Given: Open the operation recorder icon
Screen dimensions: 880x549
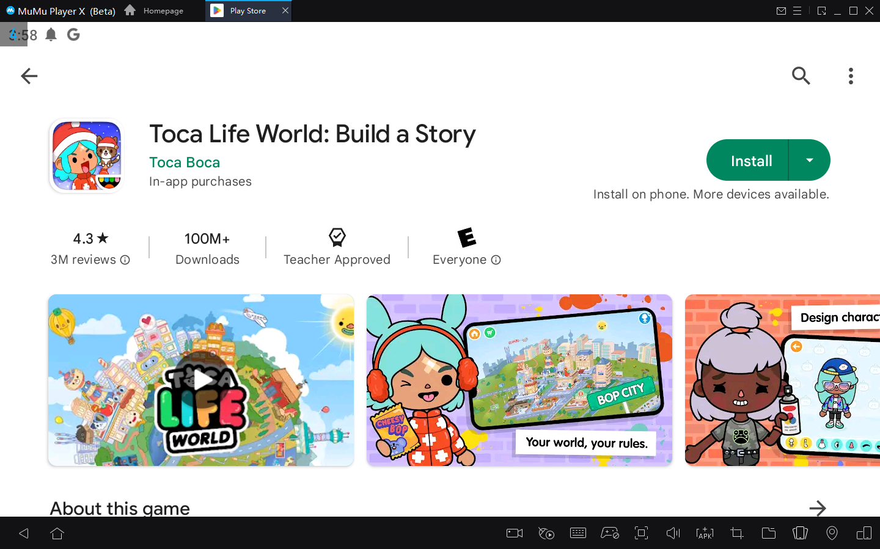Looking at the screenshot, I should click(x=546, y=533).
